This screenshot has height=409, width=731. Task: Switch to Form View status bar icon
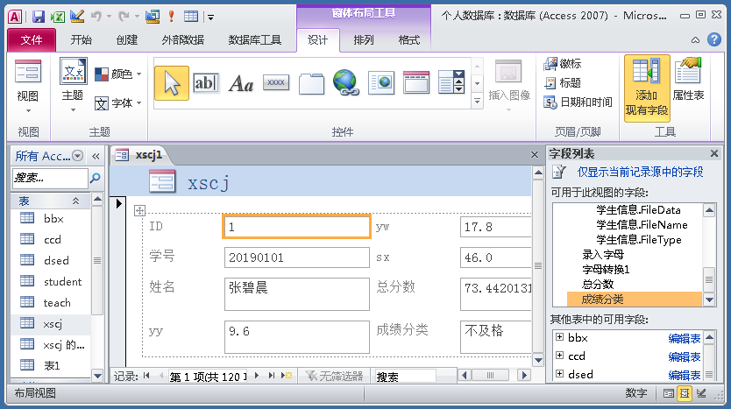pyautogui.click(x=668, y=393)
